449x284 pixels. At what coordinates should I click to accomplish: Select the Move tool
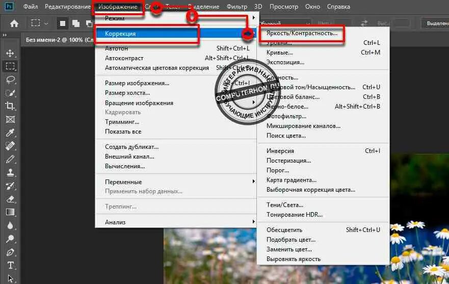coord(10,53)
